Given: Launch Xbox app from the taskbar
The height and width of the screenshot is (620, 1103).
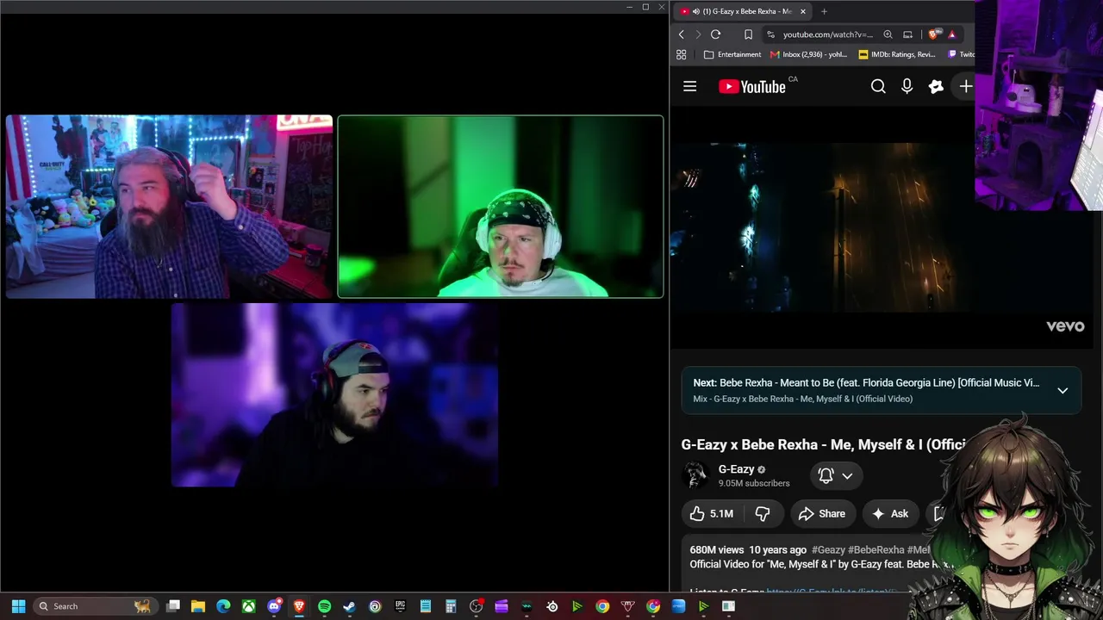Looking at the screenshot, I should 248,606.
